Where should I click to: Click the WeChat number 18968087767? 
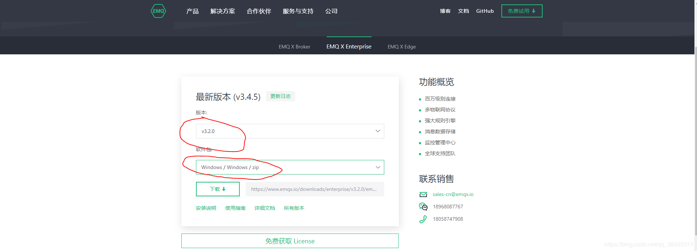tap(448, 207)
